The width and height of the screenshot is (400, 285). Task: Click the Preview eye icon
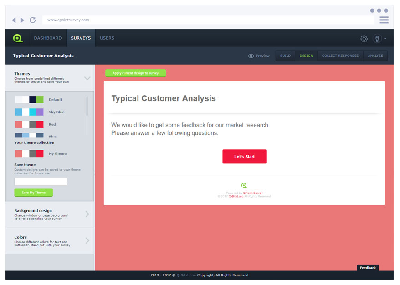251,56
